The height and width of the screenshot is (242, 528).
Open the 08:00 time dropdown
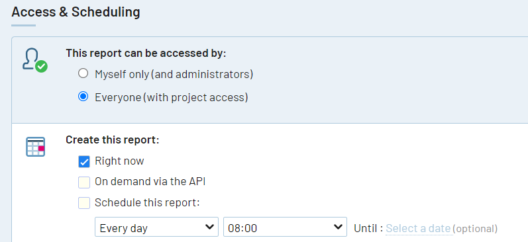coord(286,227)
